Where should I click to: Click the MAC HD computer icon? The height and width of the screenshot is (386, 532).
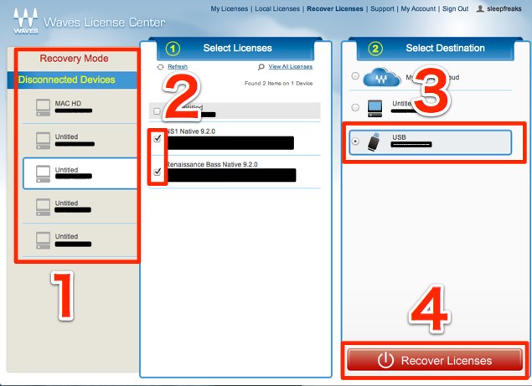click(x=43, y=107)
